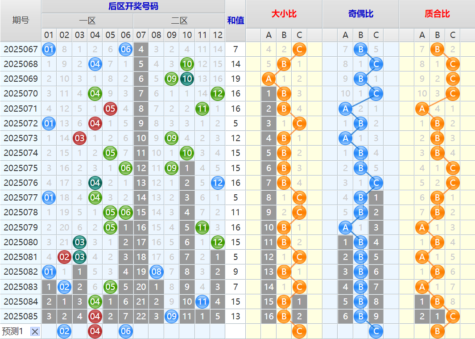475x339 pixels.
Task: Close the 预测1 prediction row
Action: [35, 331]
